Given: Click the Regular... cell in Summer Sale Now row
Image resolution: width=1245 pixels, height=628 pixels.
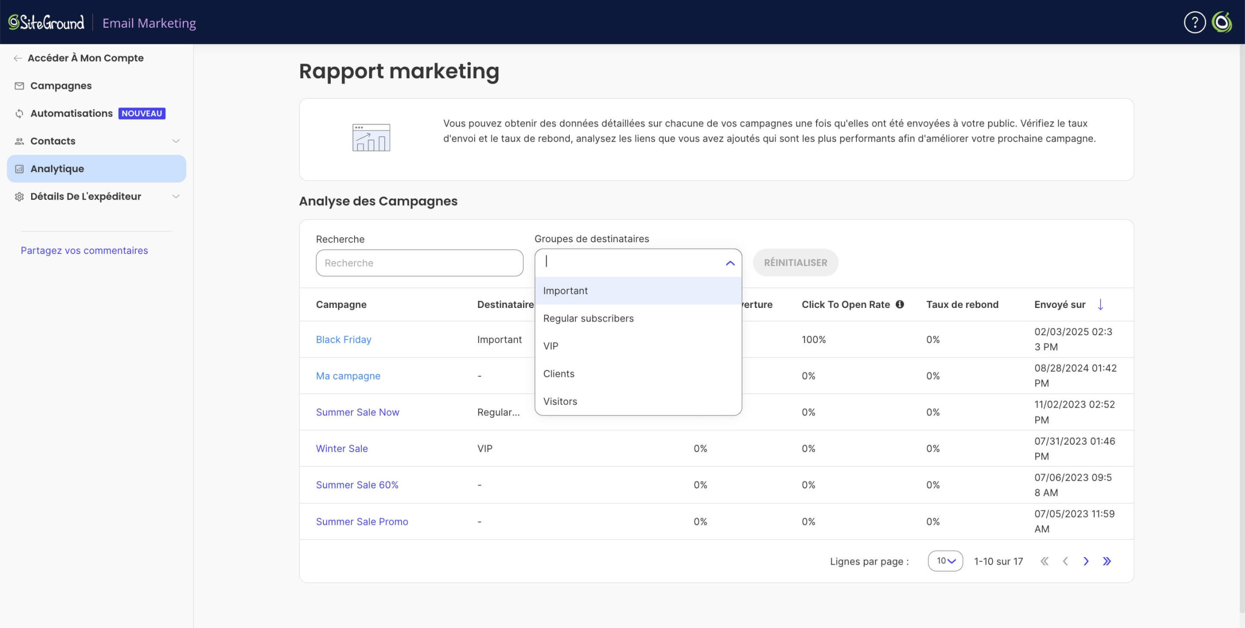Looking at the screenshot, I should point(498,413).
